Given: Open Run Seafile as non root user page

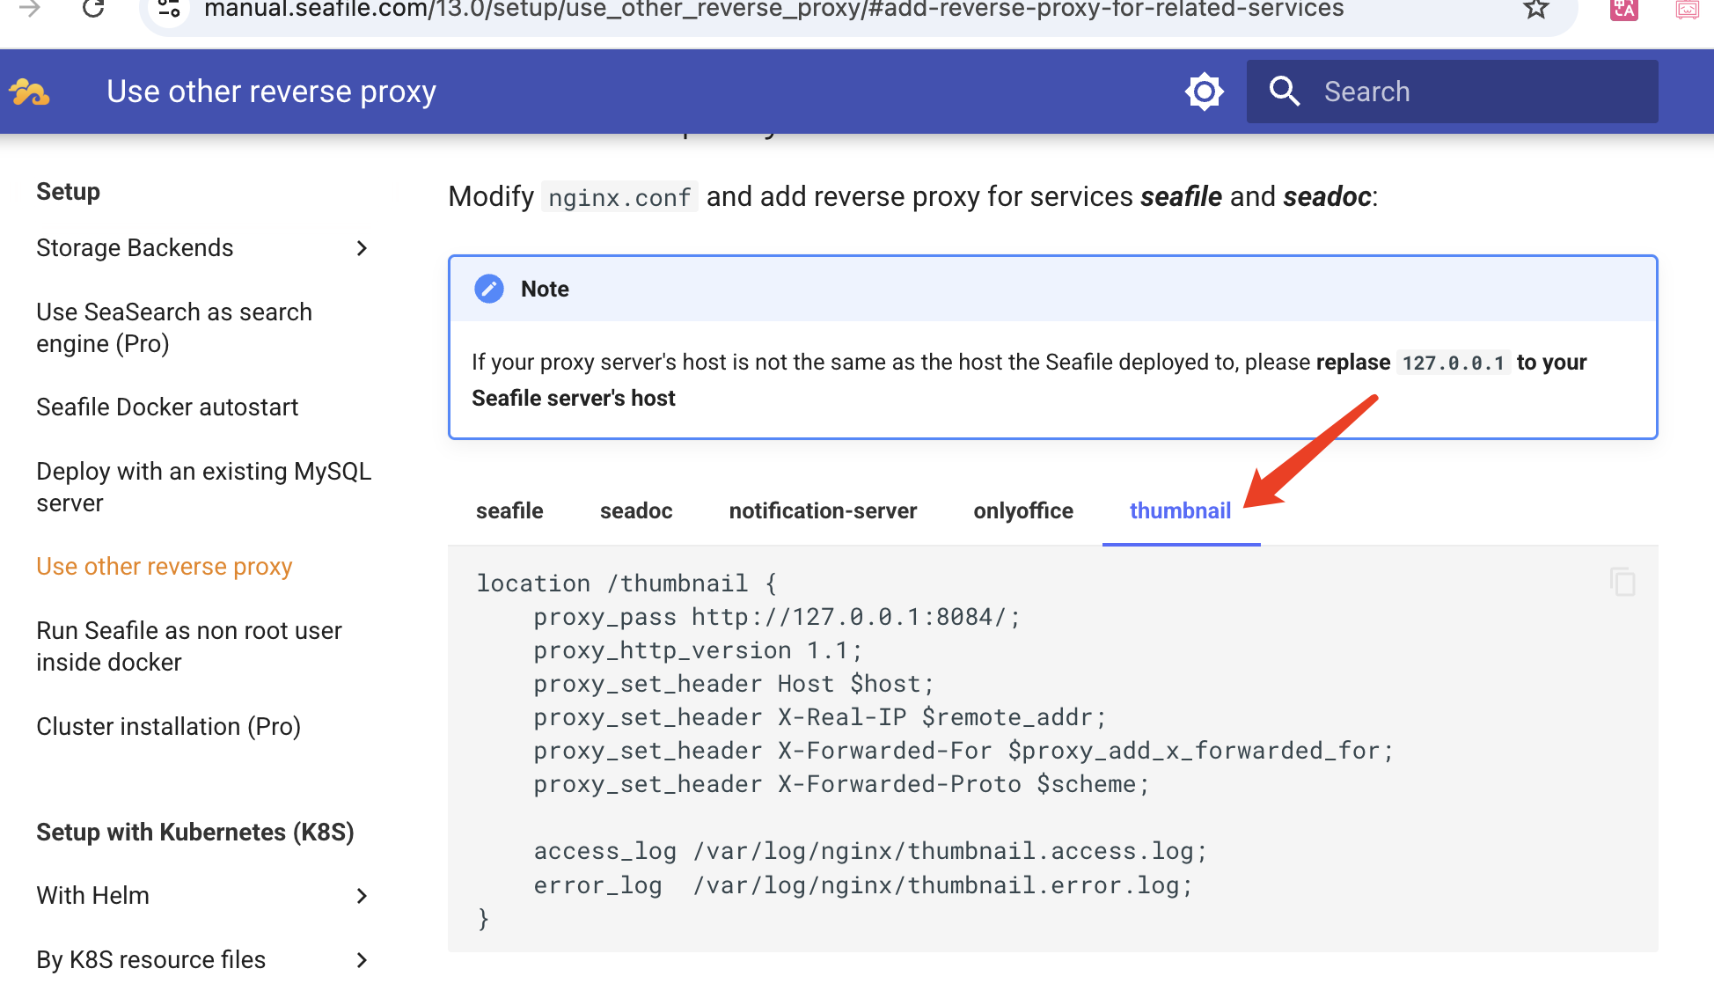Looking at the screenshot, I should pos(189,646).
